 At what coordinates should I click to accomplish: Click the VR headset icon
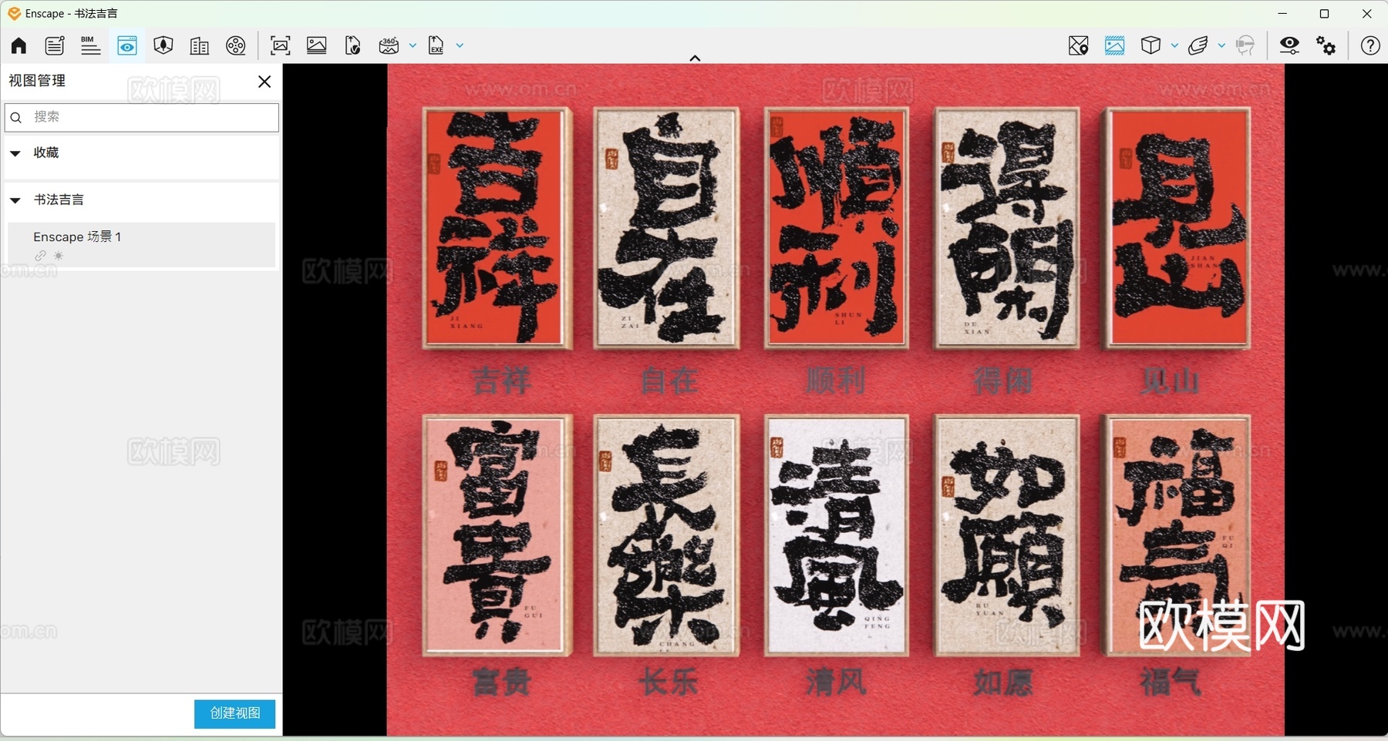1245,45
